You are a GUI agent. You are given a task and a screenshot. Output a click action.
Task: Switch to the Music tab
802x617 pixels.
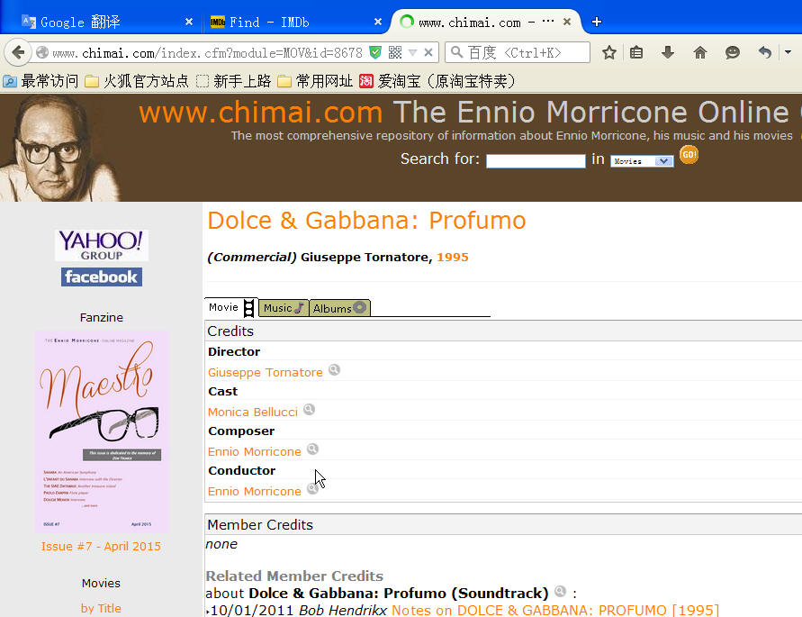(x=284, y=308)
